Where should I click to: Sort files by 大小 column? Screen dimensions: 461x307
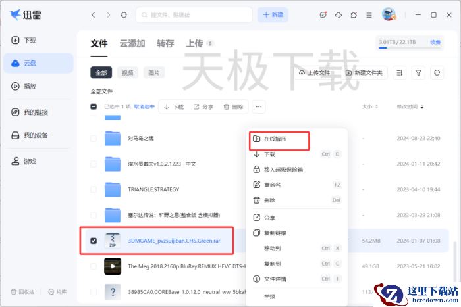click(370, 106)
